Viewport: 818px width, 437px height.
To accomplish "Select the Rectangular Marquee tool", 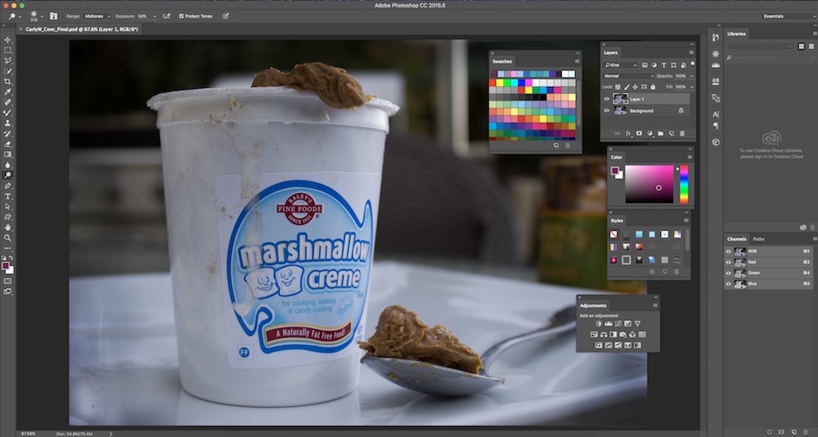I will (x=8, y=50).
